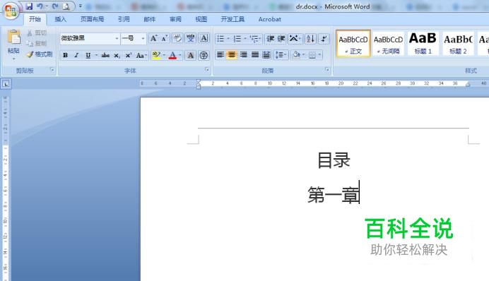Screen dimensions: 489x281
Task: Apply character shading
Action: [190, 56]
